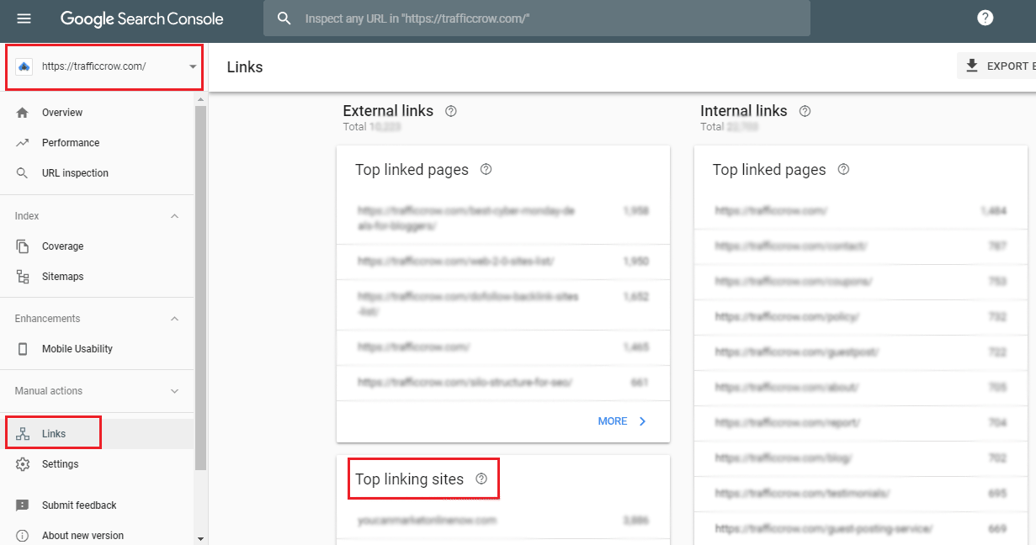Click the help icon beside Internal Top linked pages
The width and height of the screenshot is (1036, 545).
click(x=843, y=170)
